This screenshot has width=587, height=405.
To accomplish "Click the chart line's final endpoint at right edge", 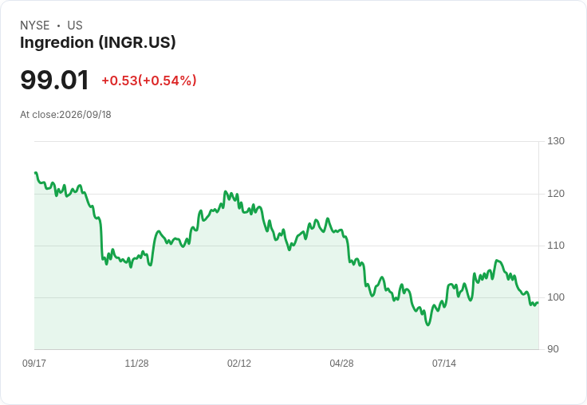I will coord(538,303).
